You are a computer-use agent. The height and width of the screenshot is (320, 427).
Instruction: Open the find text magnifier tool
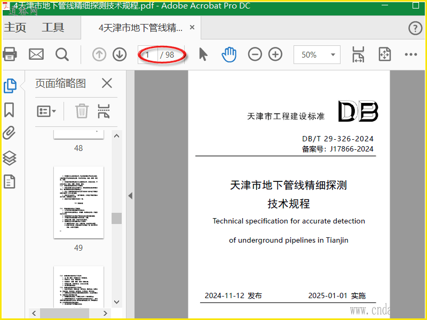(x=62, y=54)
